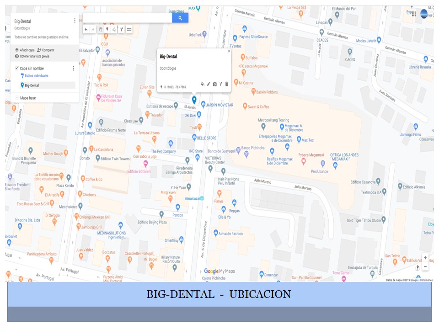Click the blue search button
Viewport: 439px width, 329px height.
(x=180, y=18)
